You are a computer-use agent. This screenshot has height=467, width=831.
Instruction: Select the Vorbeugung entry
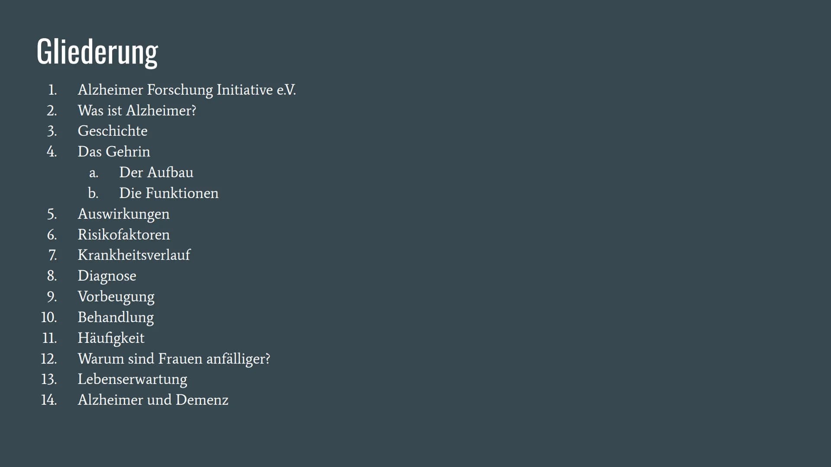[116, 297]
